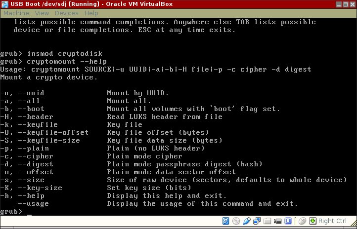Click the Right Ctrl host key label
The image size is (357, 229).
[332, 221]
